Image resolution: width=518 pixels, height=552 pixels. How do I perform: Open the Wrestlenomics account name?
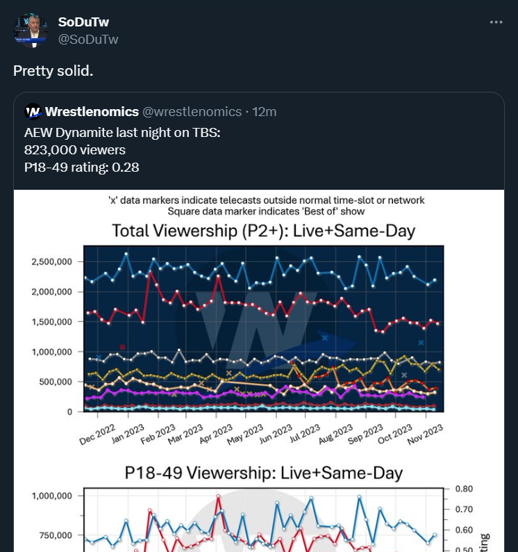click(91, 112)
